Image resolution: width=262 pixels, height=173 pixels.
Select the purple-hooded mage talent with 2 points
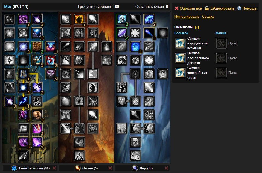[23, 115]
